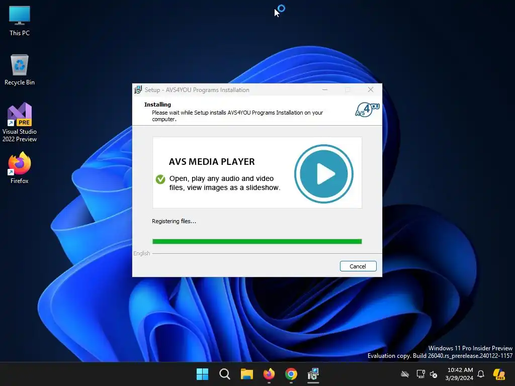Open the network status tray icon

(x=420, y=374)
